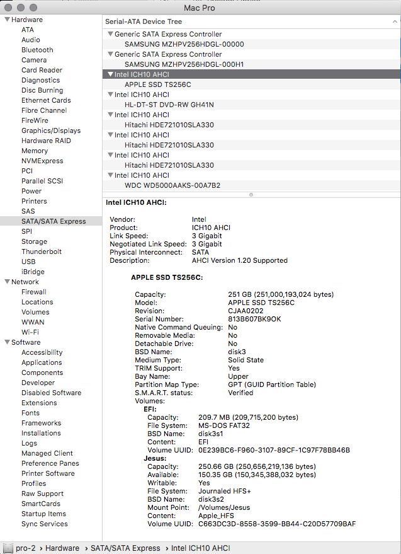The width and height of the screenshot is (401, 554).
Task: Select Parallel SCSI entry
Action: [x=42, y=180]
